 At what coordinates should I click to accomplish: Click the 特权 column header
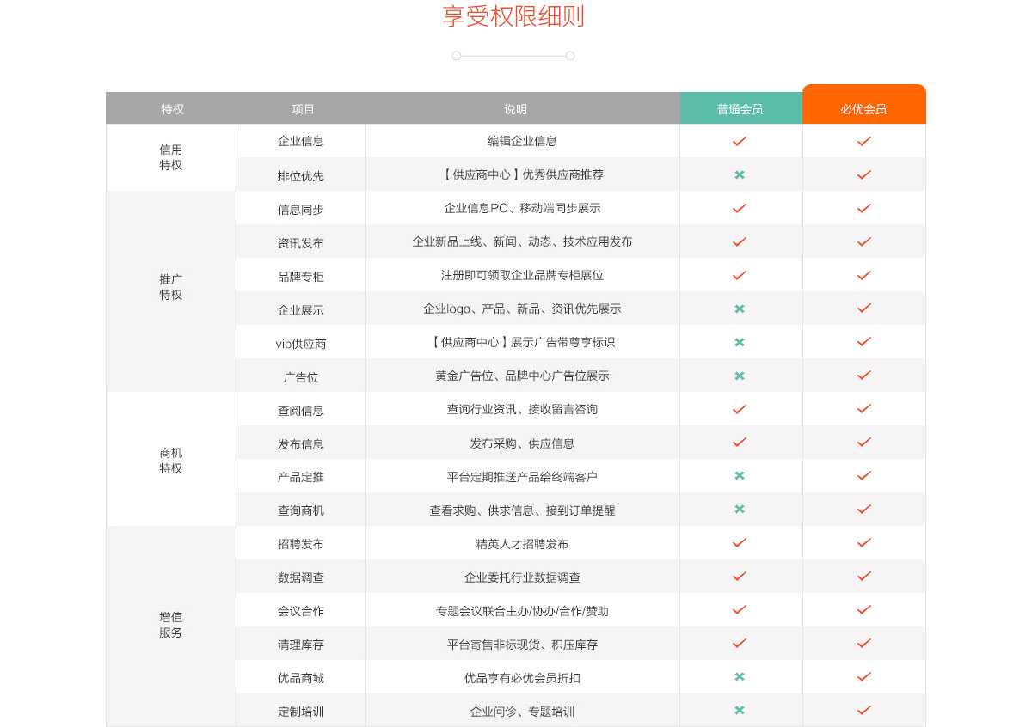172,109
